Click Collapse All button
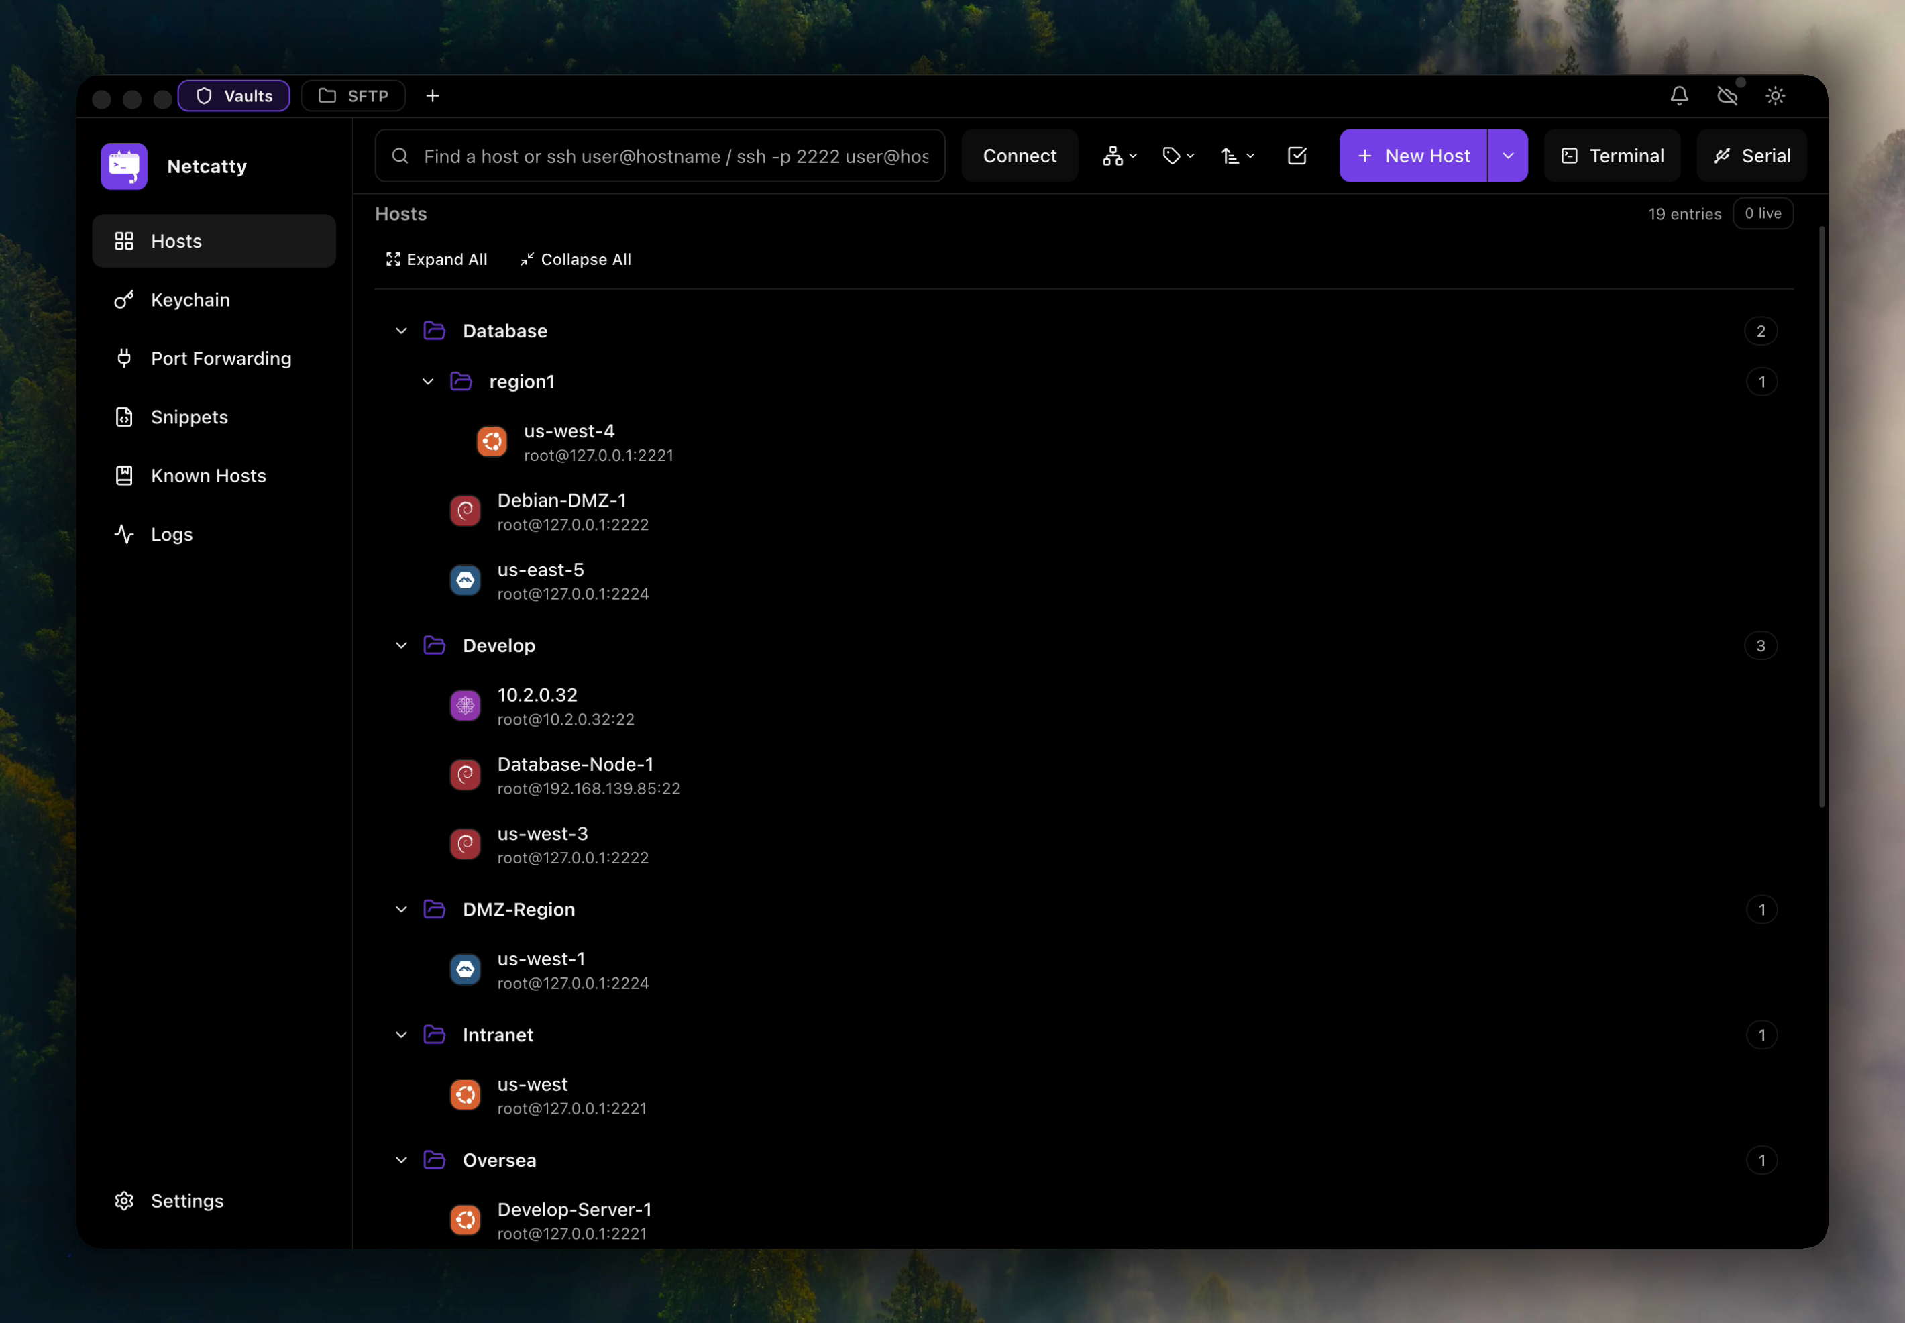Screen dimensions: 1905x1323 tap(575, 260)
